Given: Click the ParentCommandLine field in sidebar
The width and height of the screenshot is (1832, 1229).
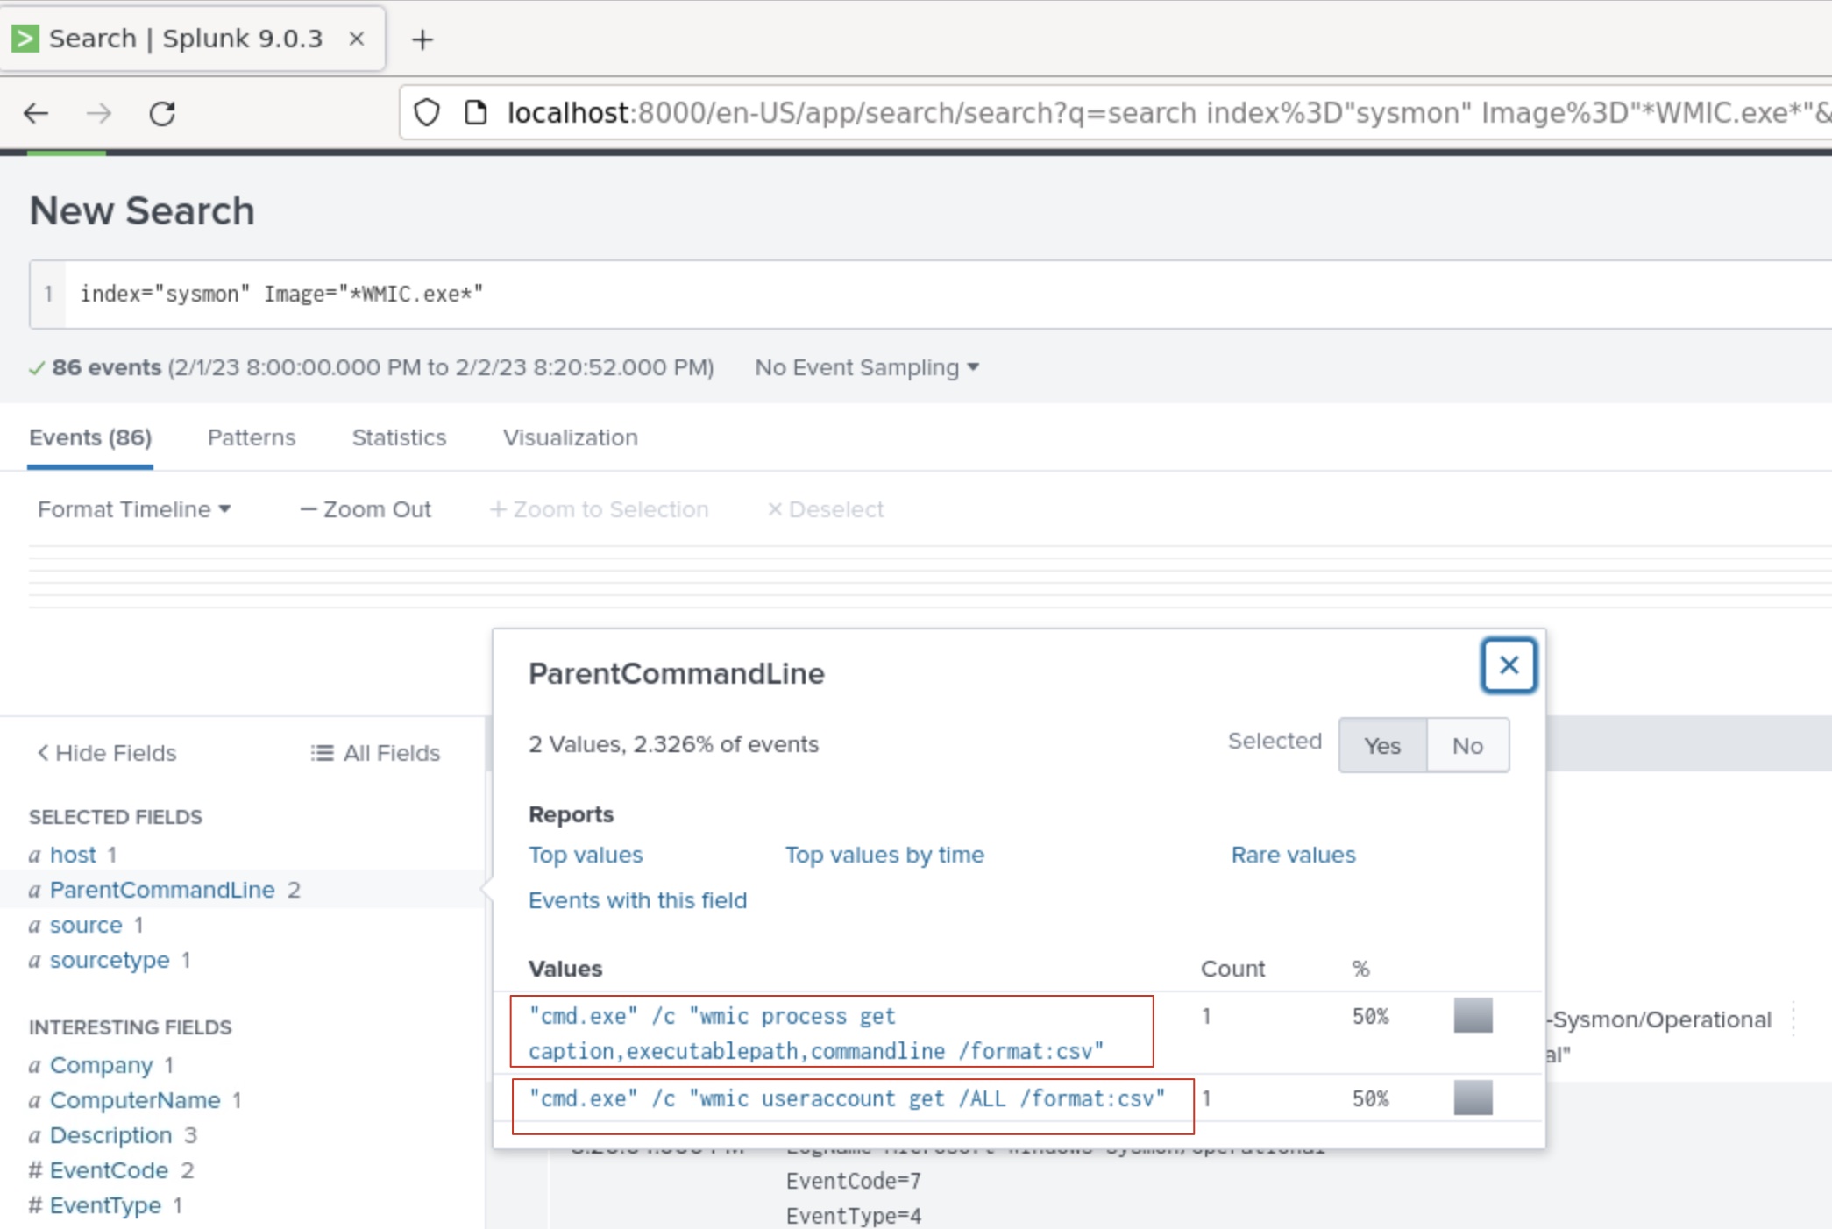Looking at the screenshot, I should click(162, 890).
